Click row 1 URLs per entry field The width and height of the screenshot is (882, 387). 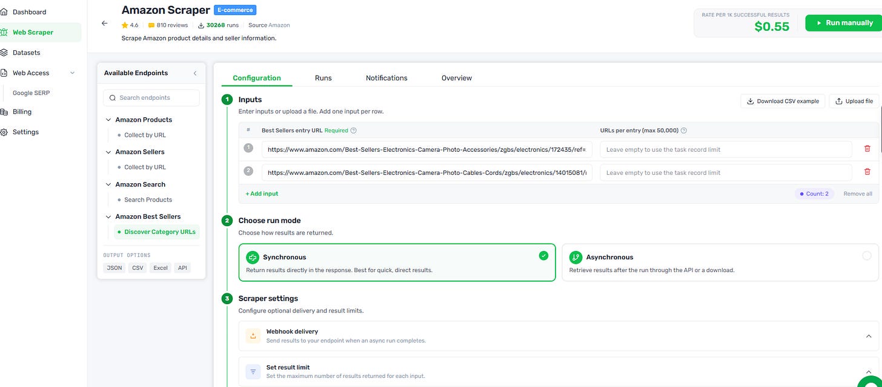[726, 149]
